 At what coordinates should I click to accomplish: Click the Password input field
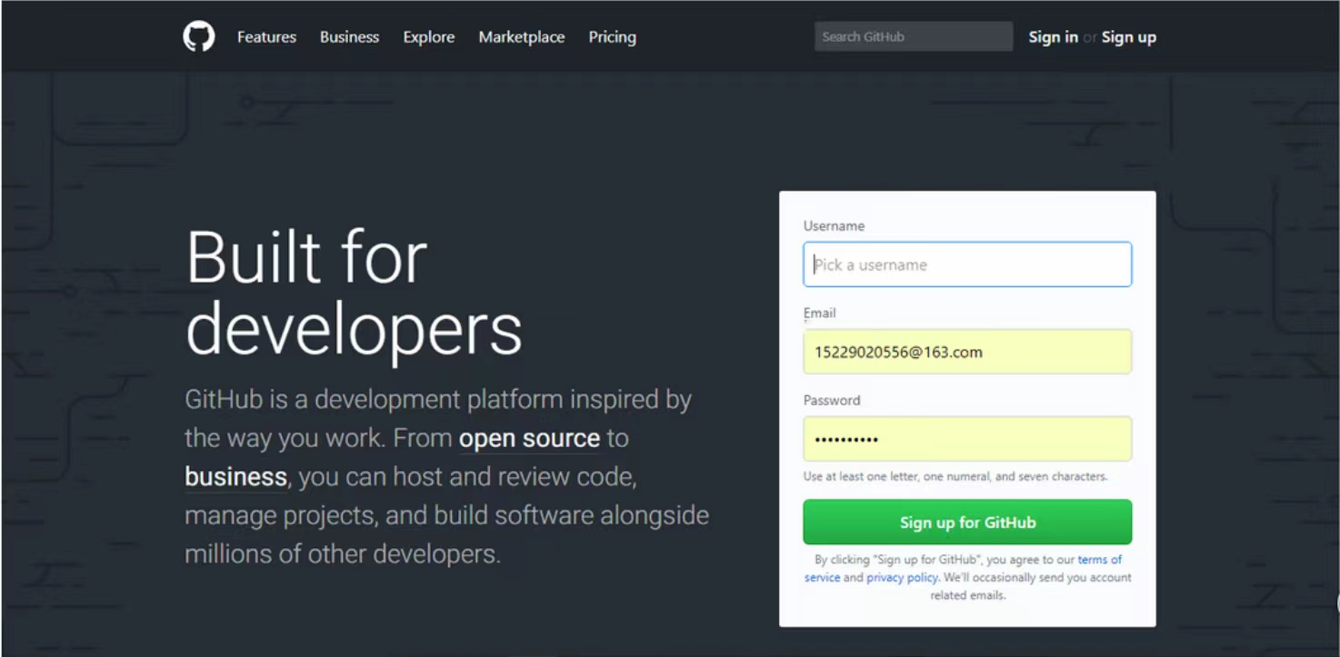pos(967,439)
